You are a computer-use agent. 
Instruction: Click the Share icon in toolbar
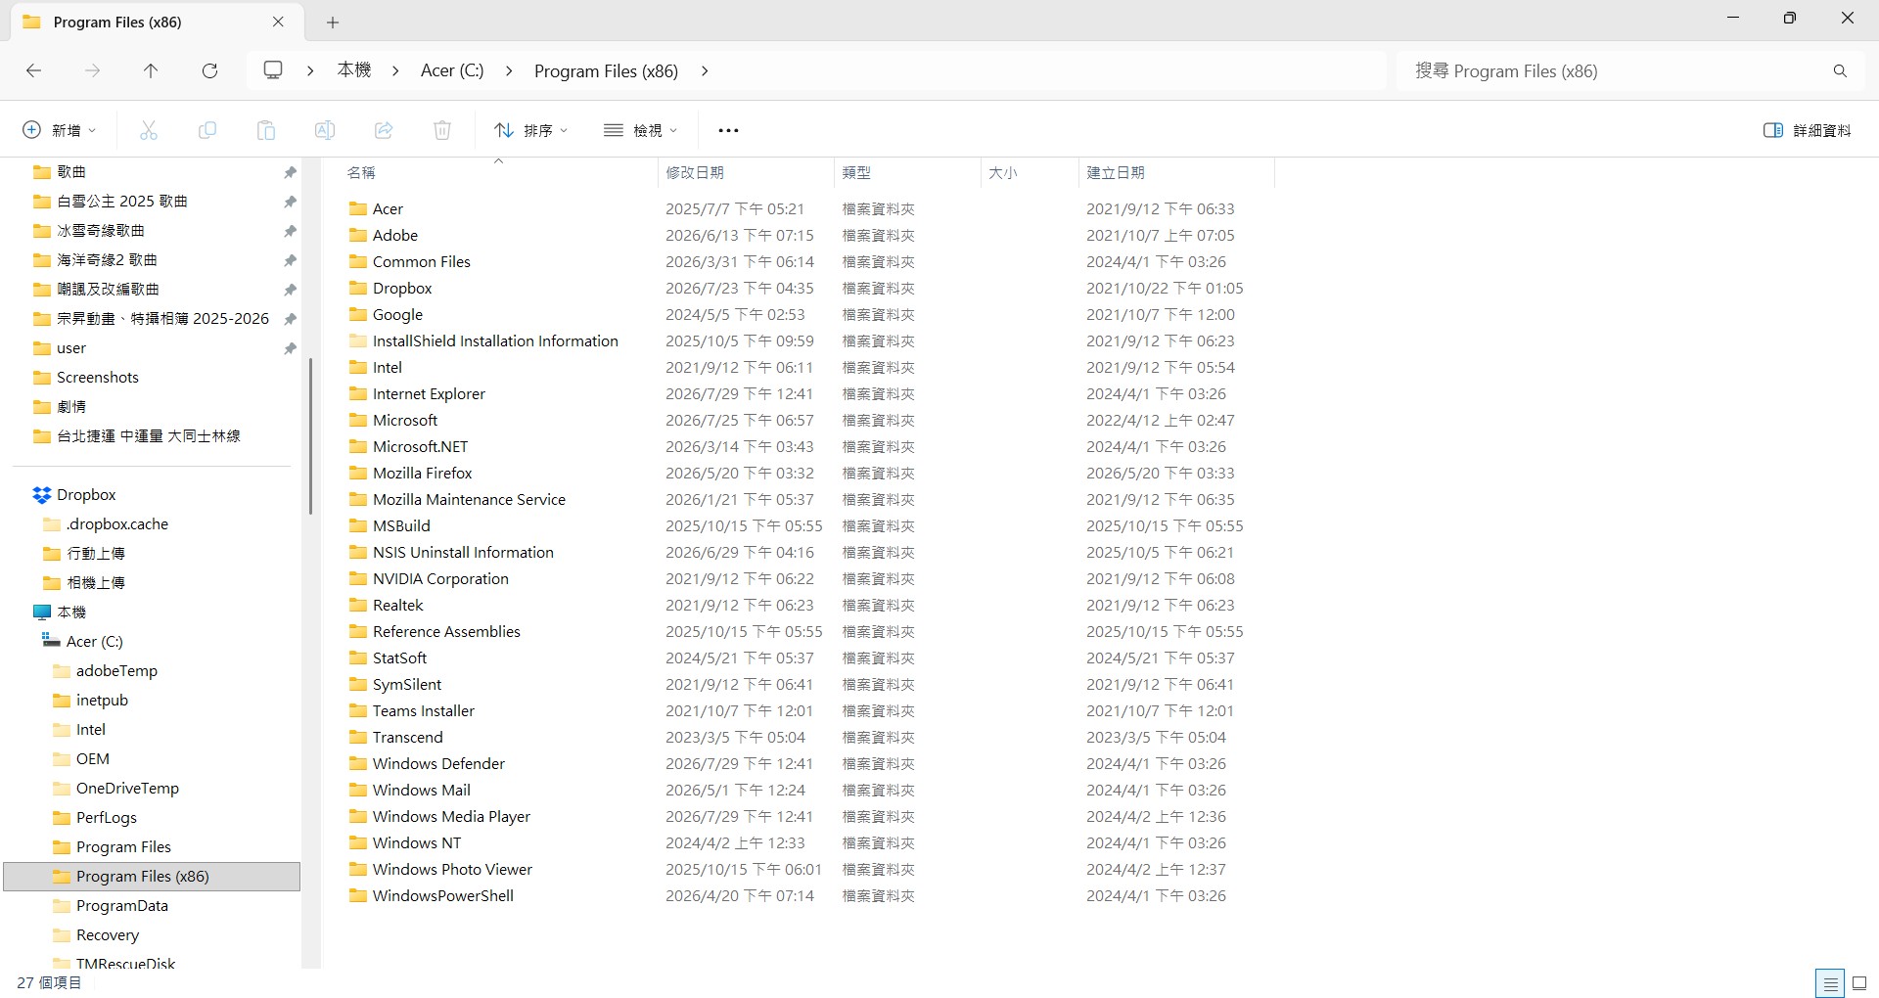click(x=384, y=130)
